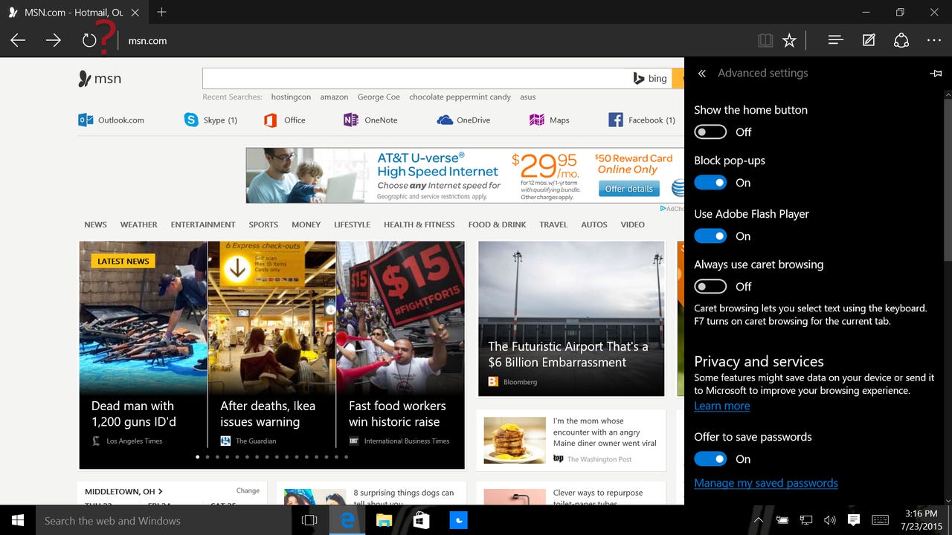The width and height of the screenshot is (952, 535).
Task: Share the page using the Share icon
Action: pos(901,40)
